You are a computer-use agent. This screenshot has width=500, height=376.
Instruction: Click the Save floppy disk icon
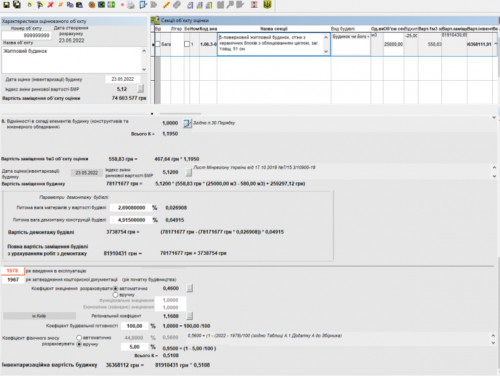pos(7,5)
